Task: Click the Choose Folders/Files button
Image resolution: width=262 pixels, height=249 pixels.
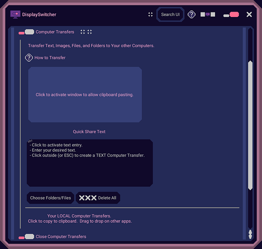Action: [51, 198]
